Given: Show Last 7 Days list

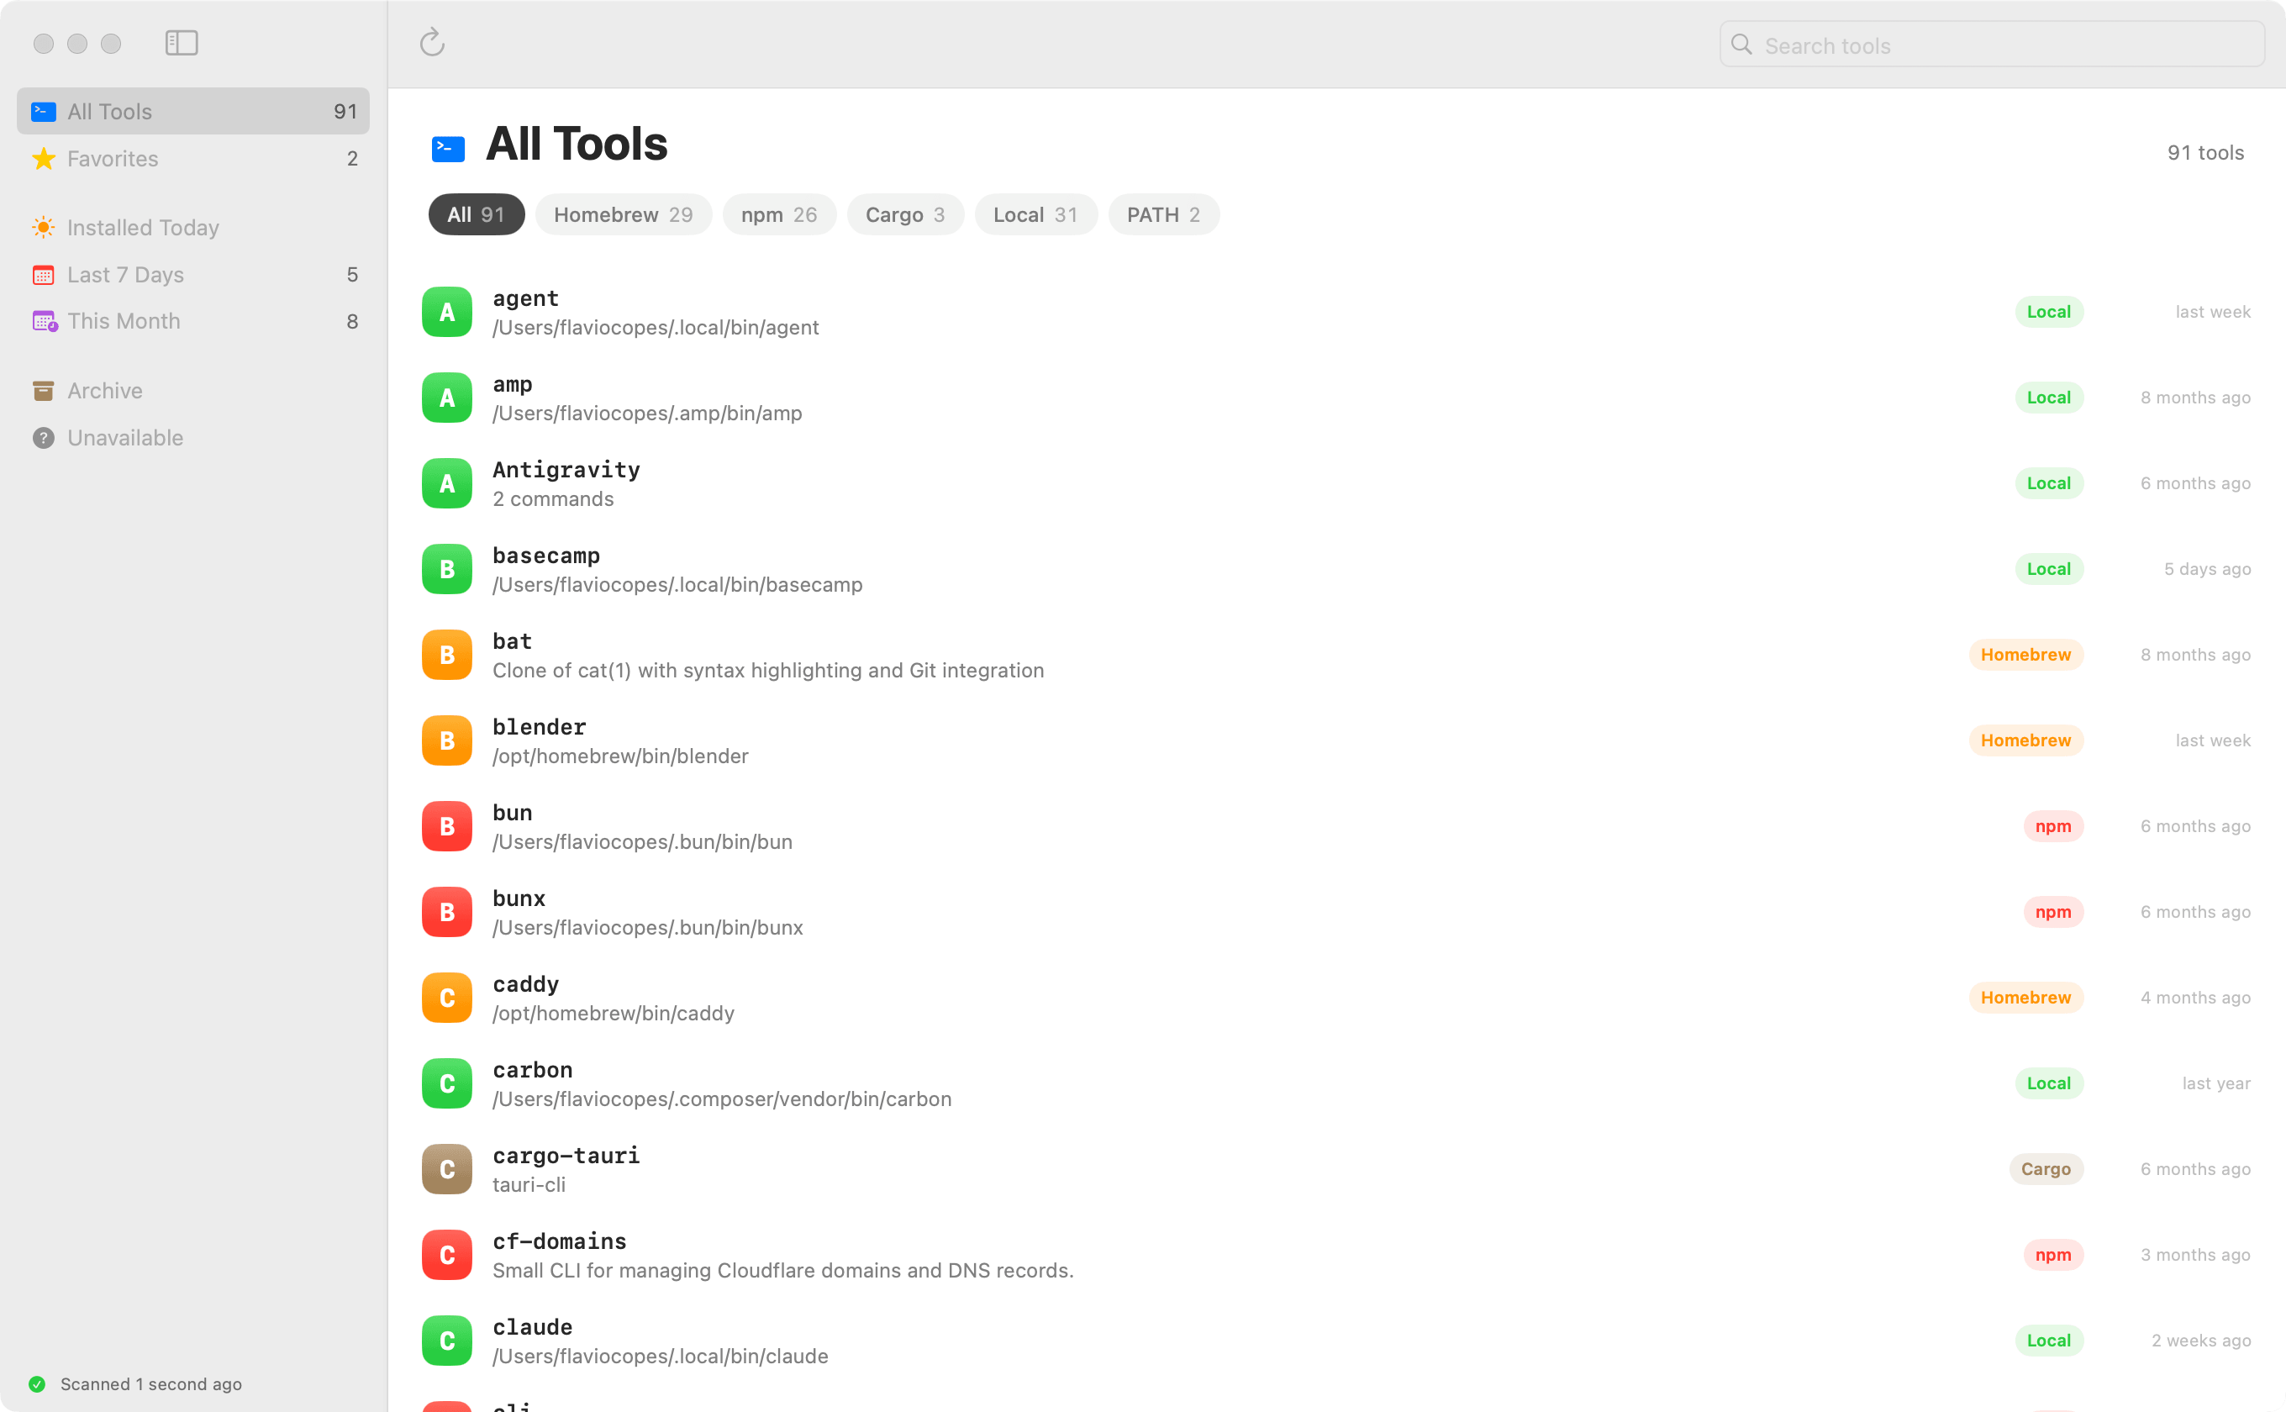Looking at the screenshot, I should tap(193, 275).
